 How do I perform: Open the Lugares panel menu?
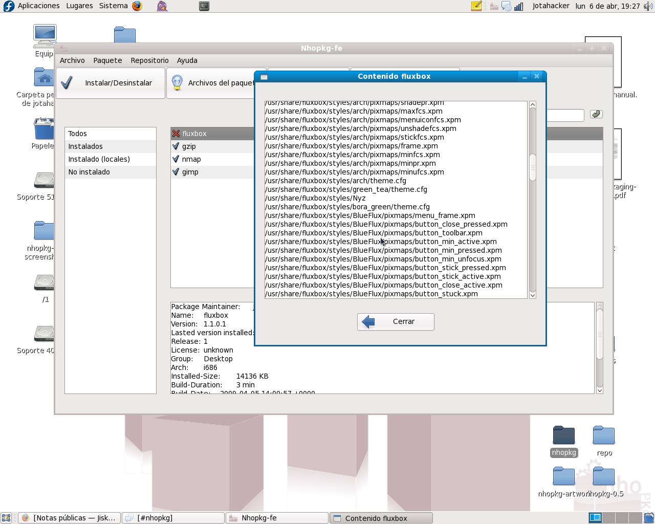[x=79, y=6]
